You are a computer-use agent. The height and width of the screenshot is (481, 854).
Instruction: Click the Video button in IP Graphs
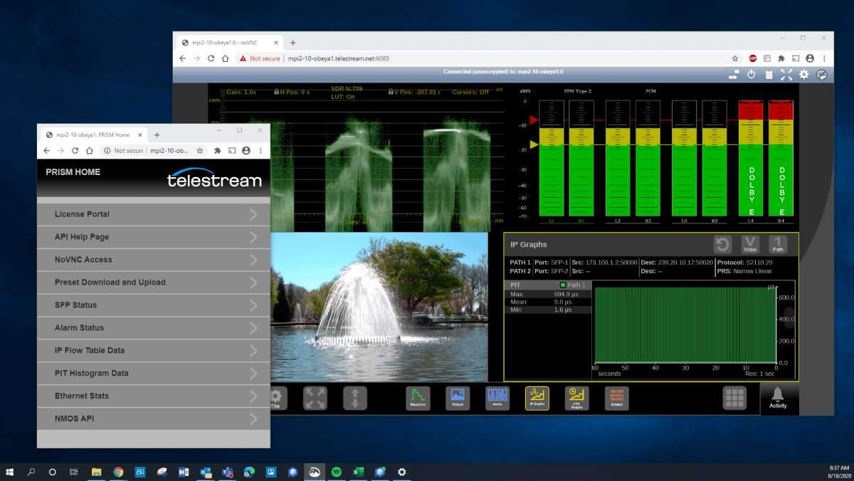click(x=750, y=245)
